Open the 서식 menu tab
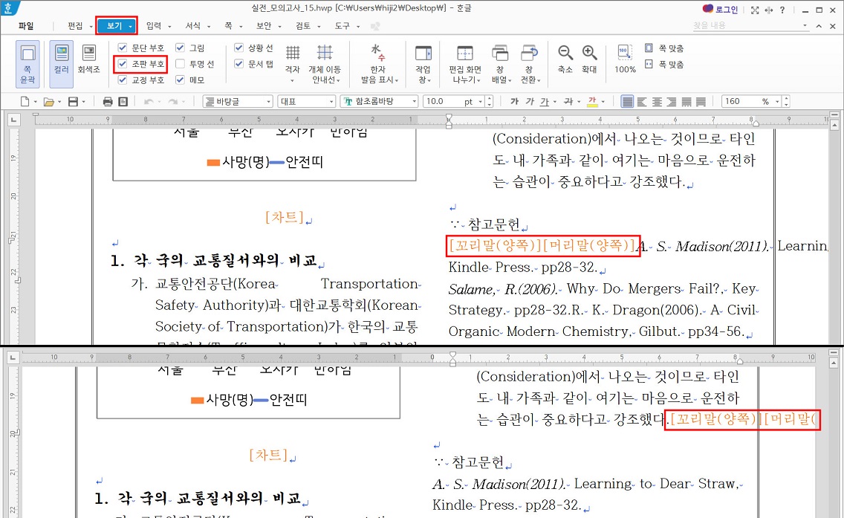844x518 pixels. pyautogui.click(x=192, y=26)
